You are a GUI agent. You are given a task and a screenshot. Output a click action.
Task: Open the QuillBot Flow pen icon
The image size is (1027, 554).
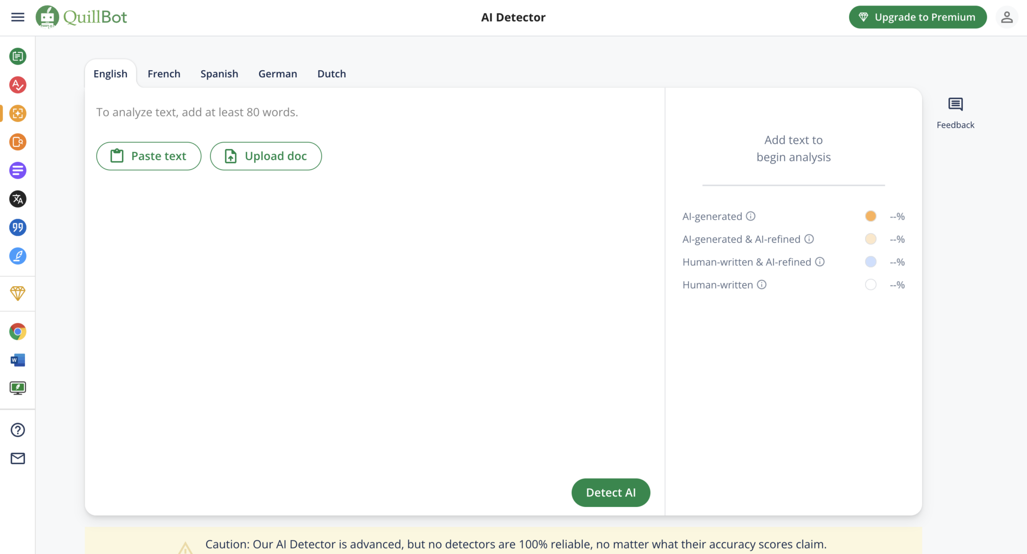(18, 256)
